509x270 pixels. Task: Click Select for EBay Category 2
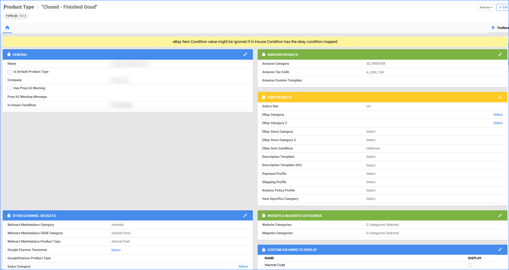click(x=498, y=123)
